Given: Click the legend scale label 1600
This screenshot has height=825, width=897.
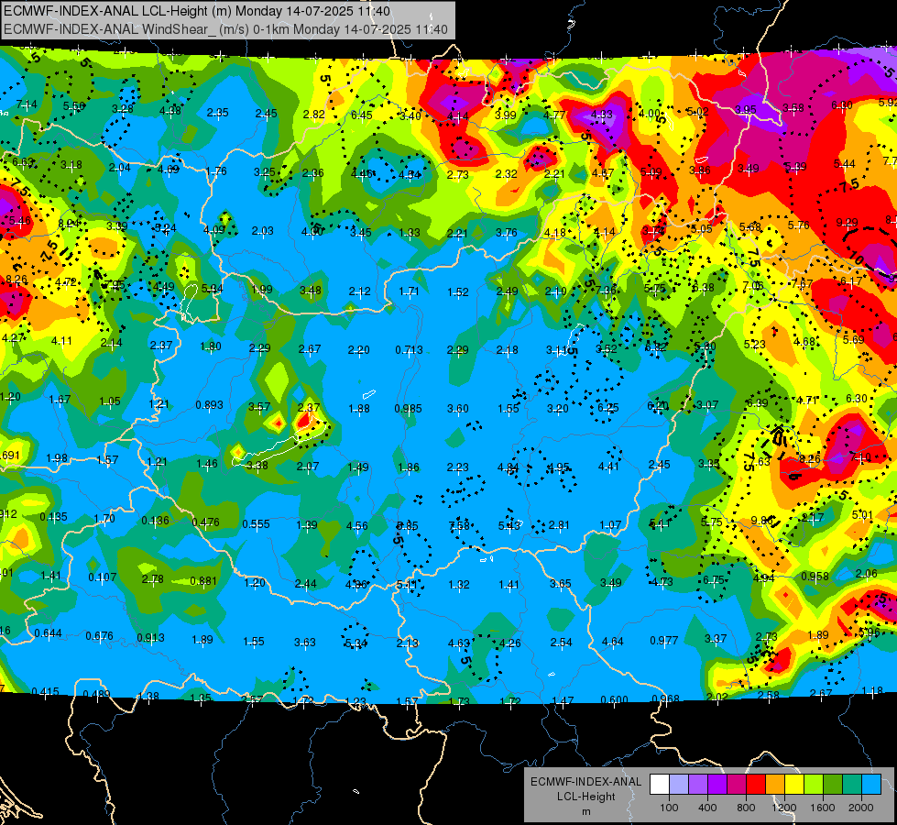Looking at the screenshot, I should click(823, 808).
